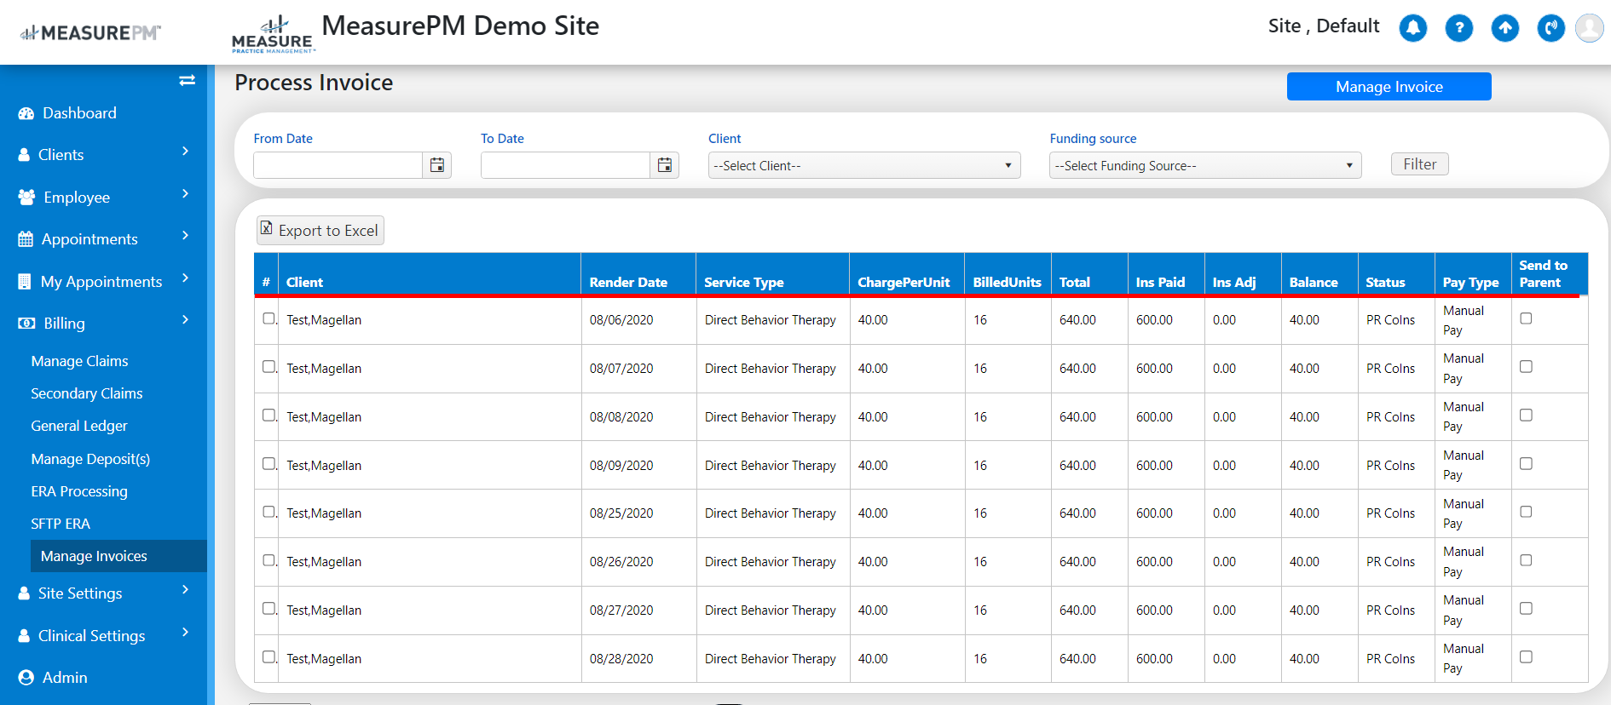Sort table by Client header
The height and width of the screenshot is (705, 1611).
pyautogui.click(x=304, y=283)
